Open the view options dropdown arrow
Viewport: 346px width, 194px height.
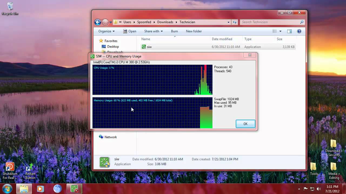point(280,31)
